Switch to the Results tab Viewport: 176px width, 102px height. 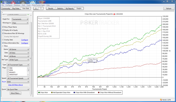coord(51,8)
